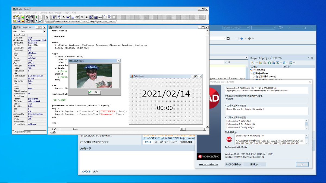Click the Open project icon in Delphi toolbar
The height and width of the screenshot is (183, 326).
point(15,17)
